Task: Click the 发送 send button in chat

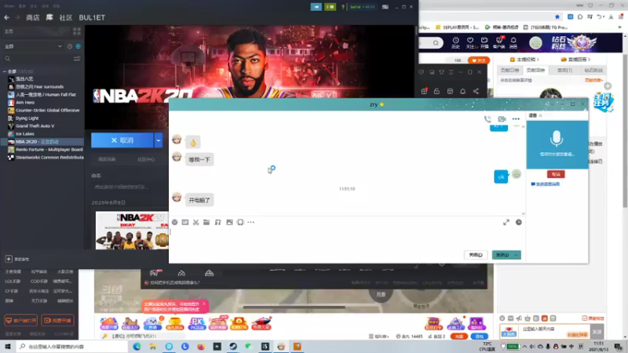Action: click(502, 255)
